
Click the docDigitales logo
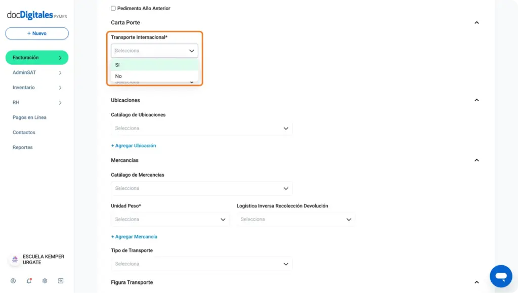point(37,15)
